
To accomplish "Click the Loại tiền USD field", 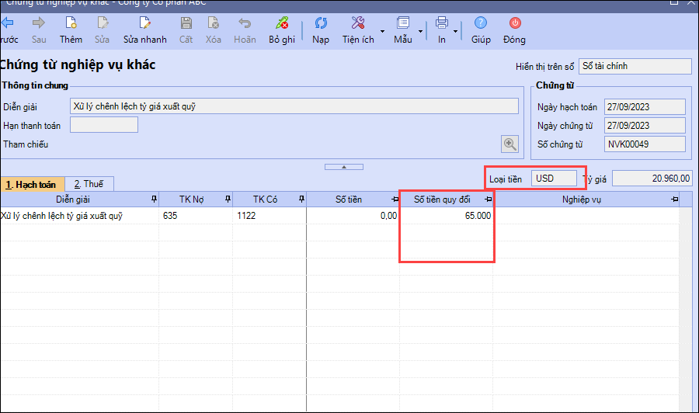I will tap(555, 179).
